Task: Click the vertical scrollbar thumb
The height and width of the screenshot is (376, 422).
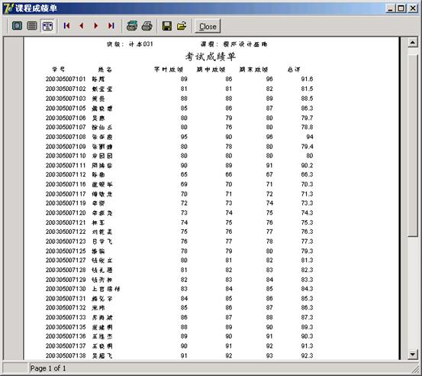Action: pyautogui.click(x=413, y=145)
